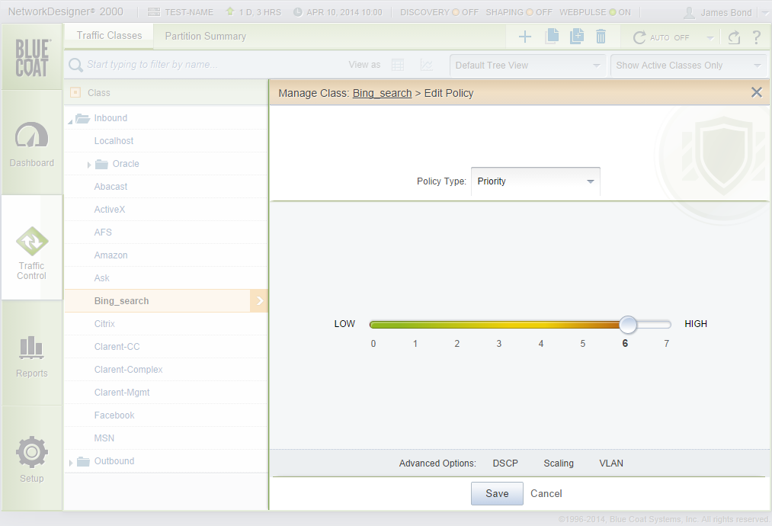Open the Policy Type dropdown
Image resolution: width=772 pixels, height=526 pixels.
(x=536, y=181)
